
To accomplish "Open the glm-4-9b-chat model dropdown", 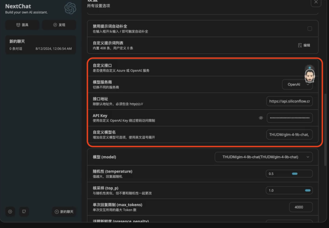I will click(264, 157).
